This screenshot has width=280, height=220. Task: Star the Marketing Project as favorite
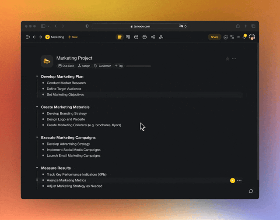227,59
